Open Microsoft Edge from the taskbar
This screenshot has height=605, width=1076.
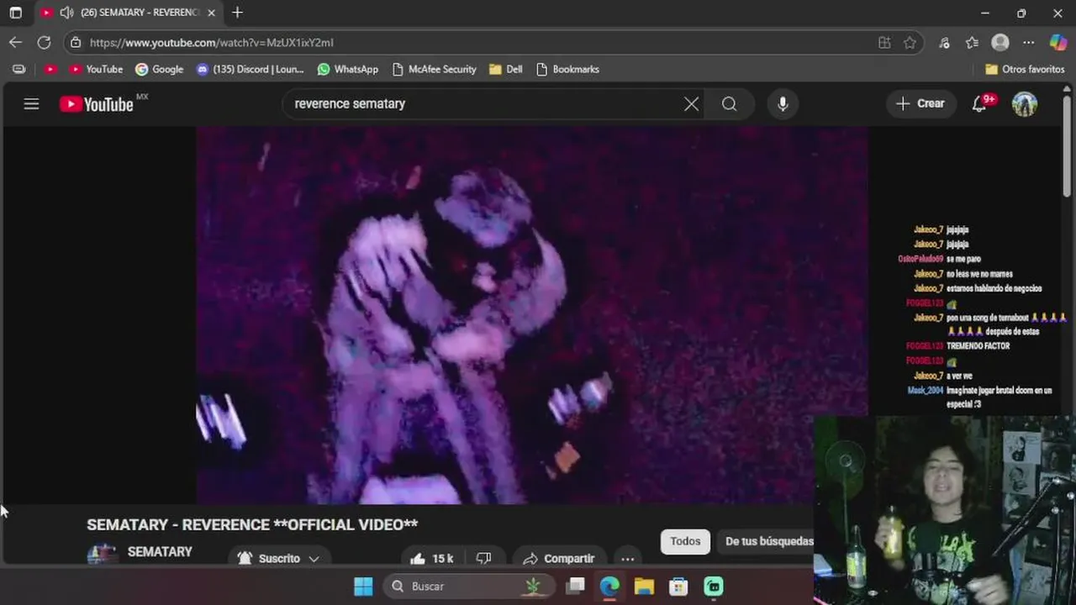[609, 587]
